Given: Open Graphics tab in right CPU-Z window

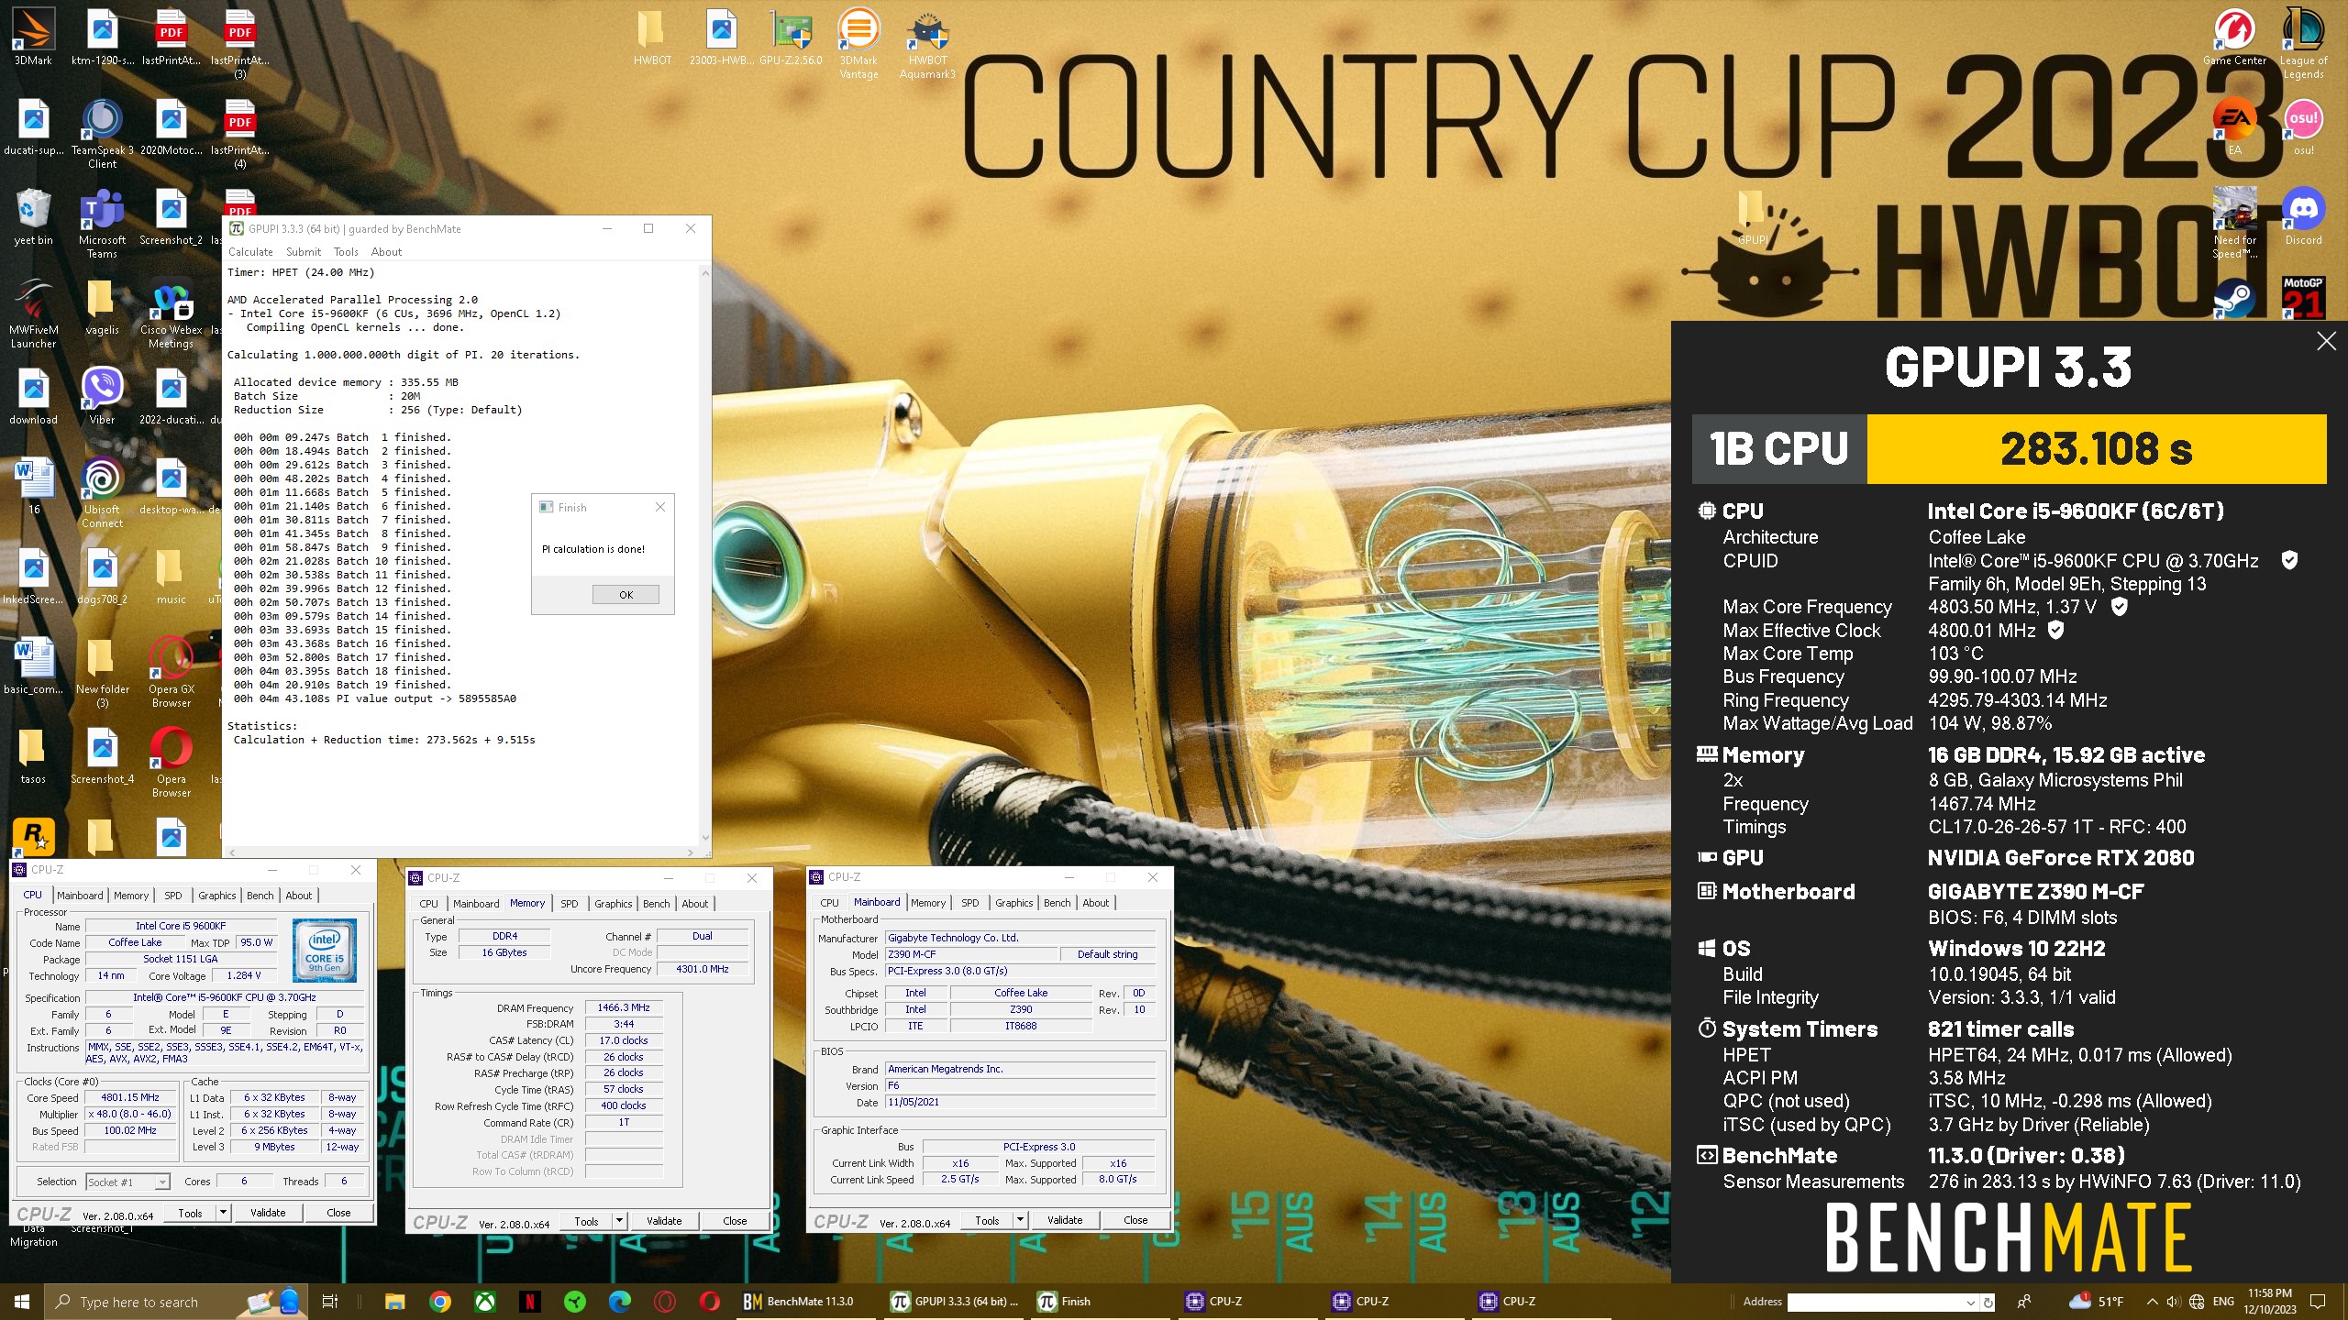Looking at the screenshot, I should (x=1013, y=903).
